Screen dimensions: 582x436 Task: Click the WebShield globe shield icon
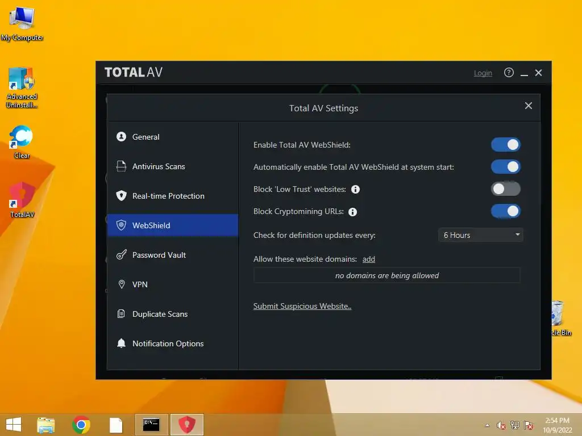coord(122,225)
